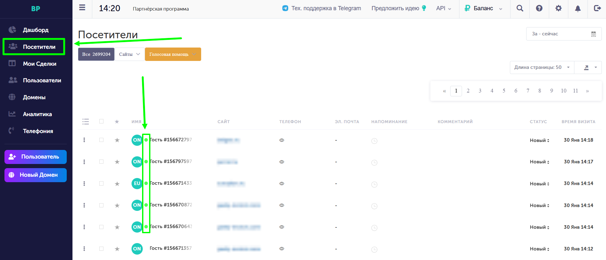The width and height of the screenshot is (606, 260).
Task: Open Тех. поддержка в Telegram link
Action: pyautogui.click(x=322, y=8)
